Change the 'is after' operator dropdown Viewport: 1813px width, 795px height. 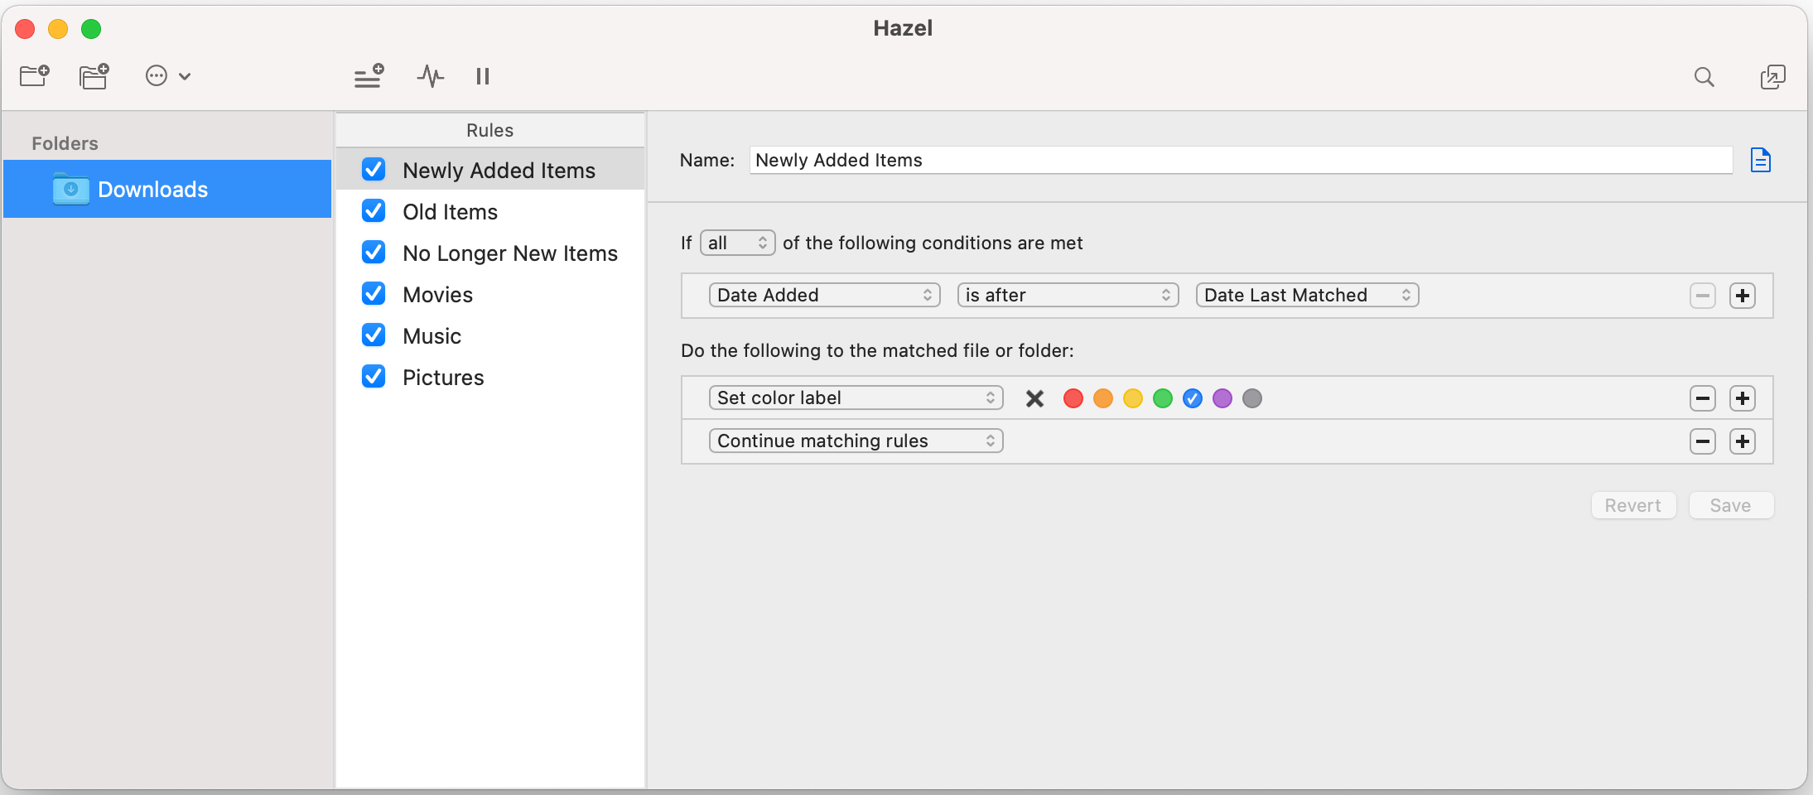click(x=1068, y=295)
